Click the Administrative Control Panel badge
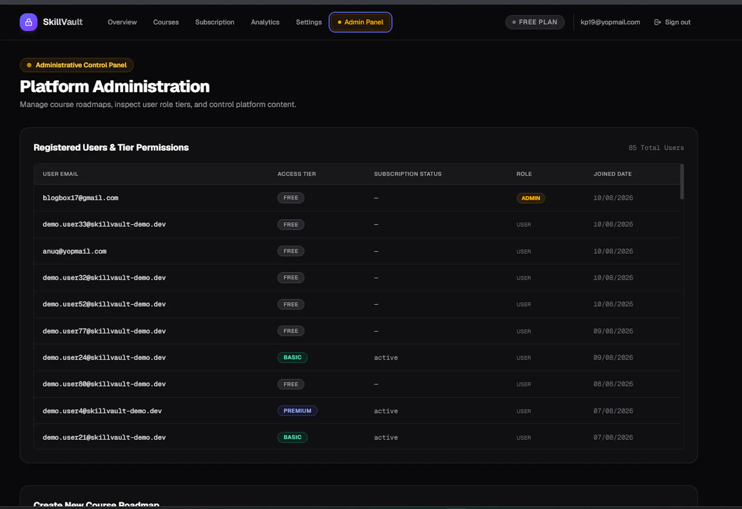742x509 pixels. point(77,65)
